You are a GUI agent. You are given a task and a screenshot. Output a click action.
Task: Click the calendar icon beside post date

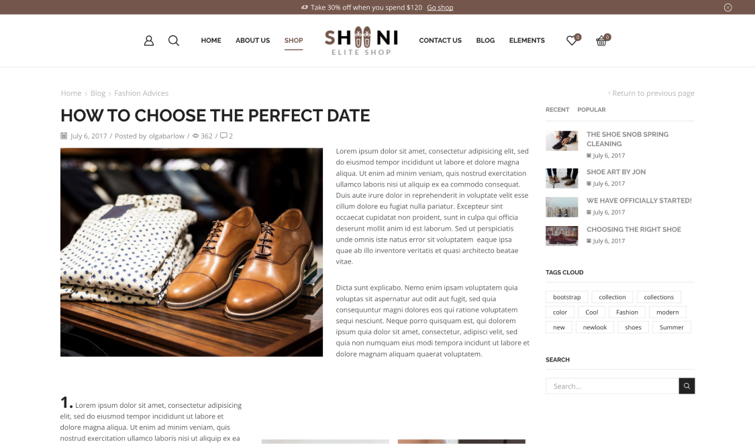(x=64, y=135)
